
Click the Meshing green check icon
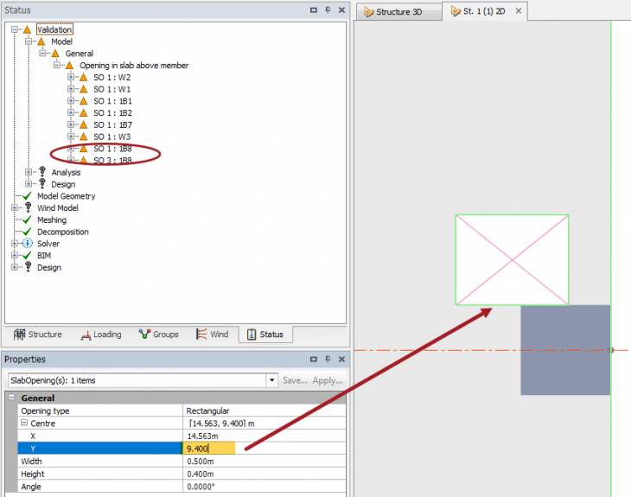click(27, 220)
